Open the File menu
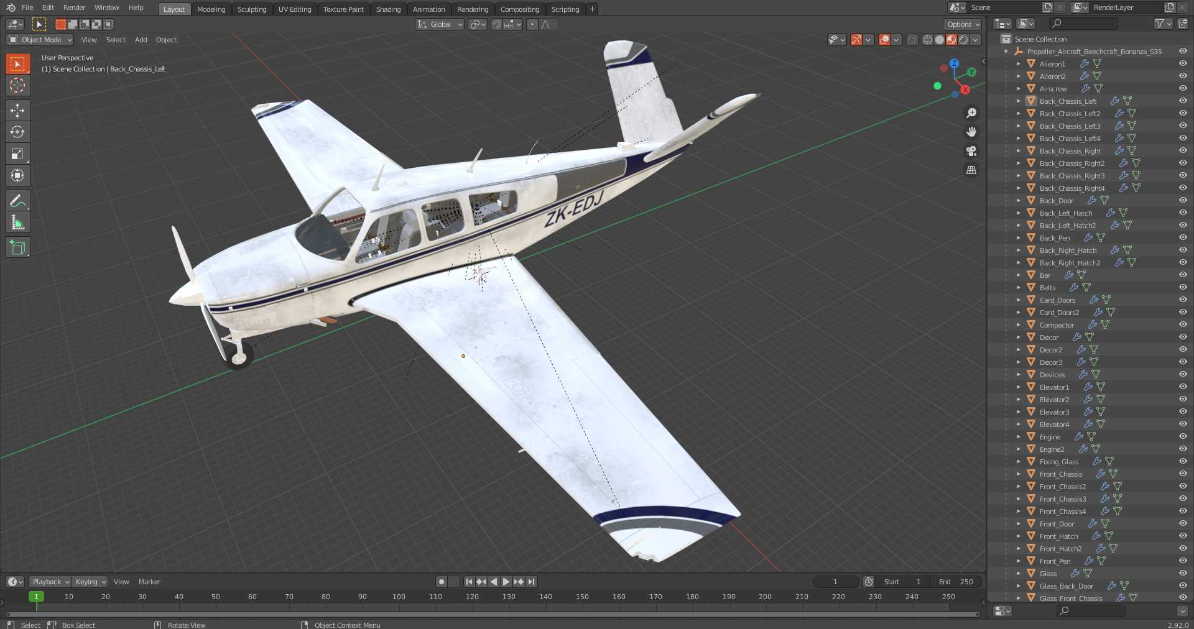This screenshot has height=629, width=1194. 27,7
